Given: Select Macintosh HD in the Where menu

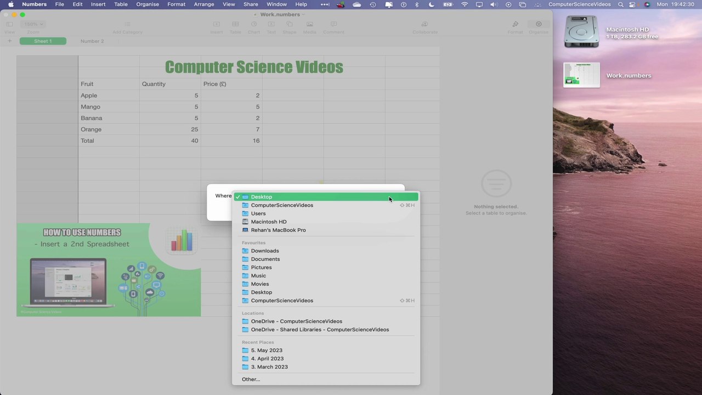Looking at the screenshot, I should tap(326, 222).
